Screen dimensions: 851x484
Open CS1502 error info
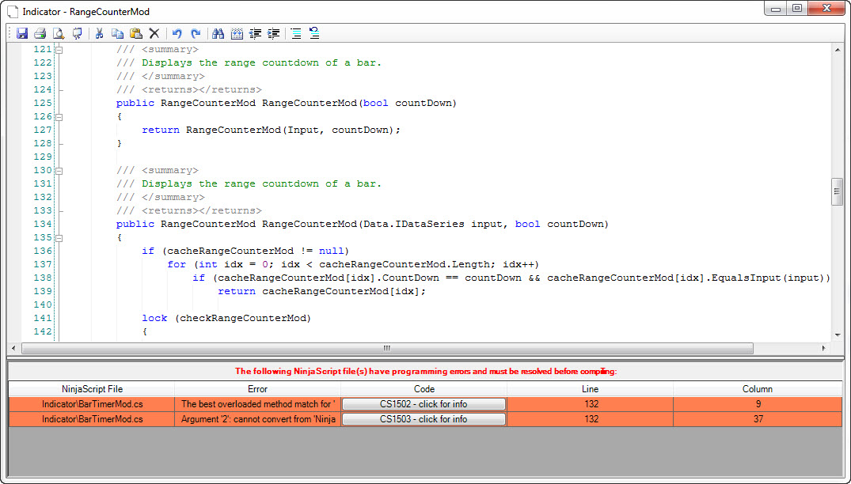424,404
